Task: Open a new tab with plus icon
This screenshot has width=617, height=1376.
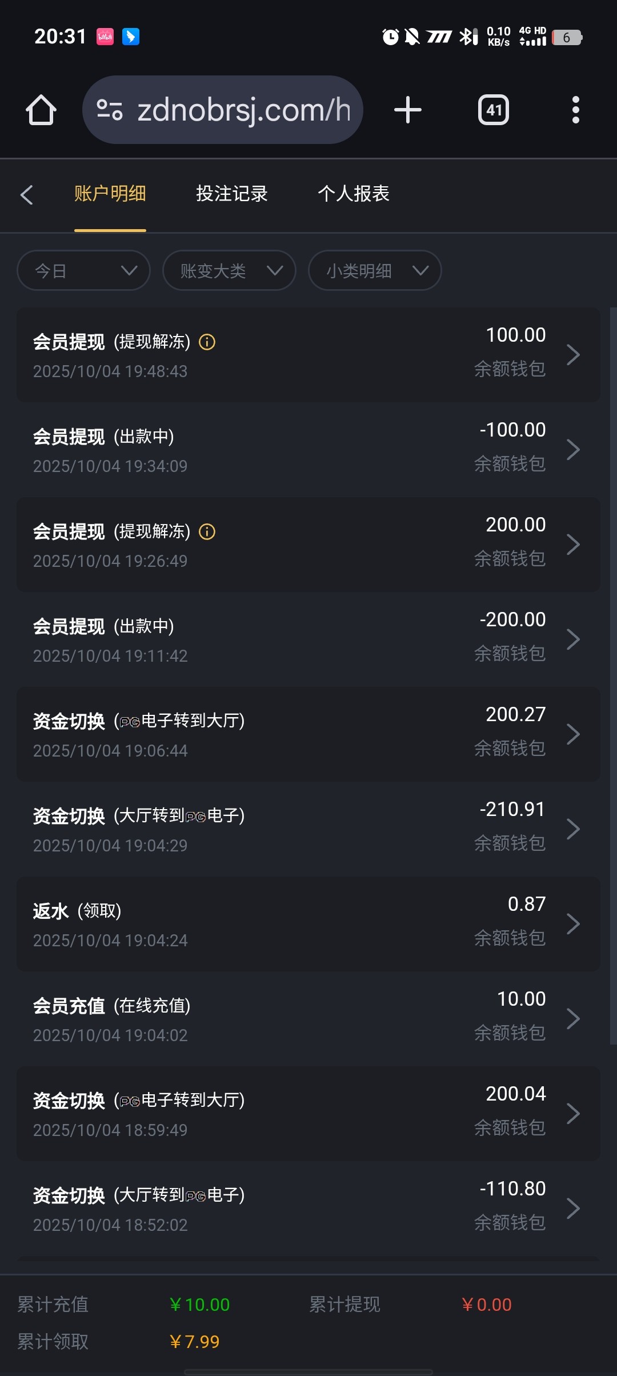Action: (408, 110)
